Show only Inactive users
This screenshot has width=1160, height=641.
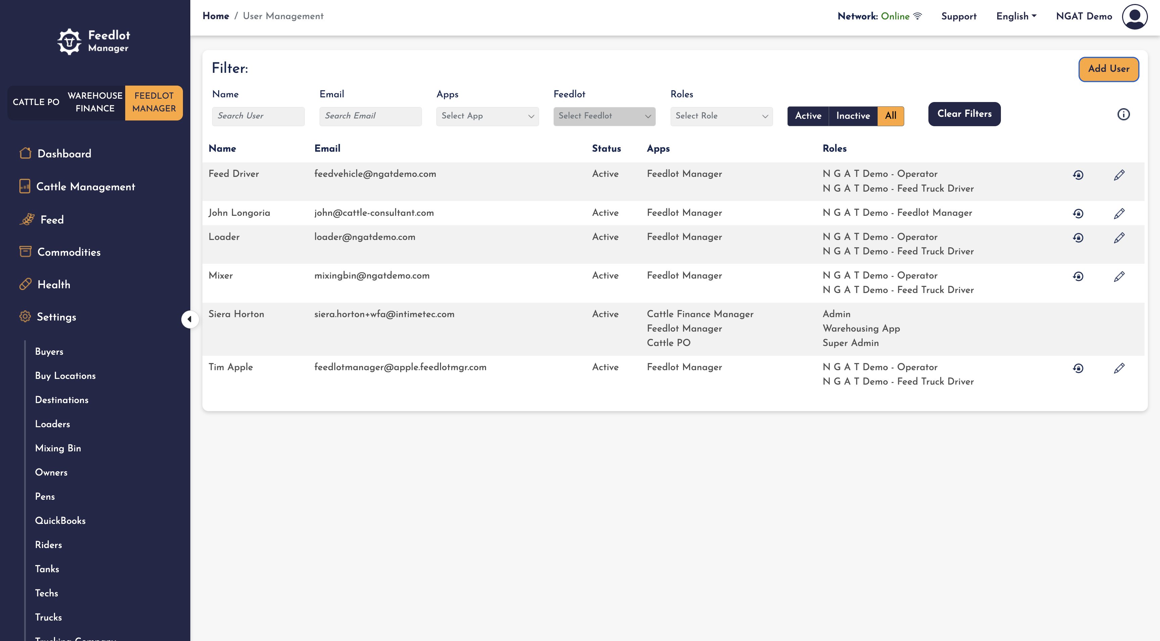853,116
